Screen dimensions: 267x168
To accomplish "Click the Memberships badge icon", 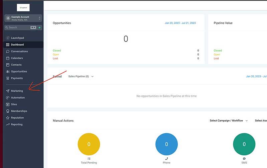I will (8, 111).
